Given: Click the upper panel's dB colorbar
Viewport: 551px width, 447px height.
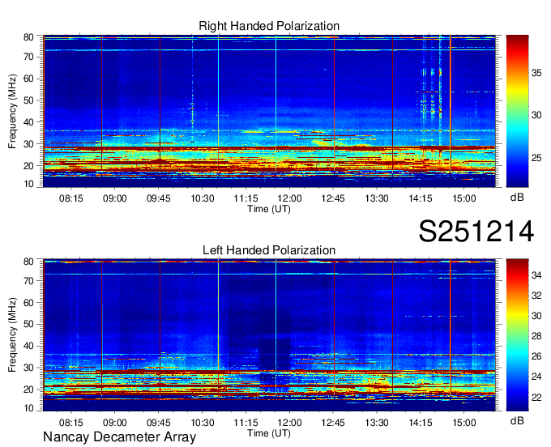Looking at the screenshot, I should [x=516, y=112].
